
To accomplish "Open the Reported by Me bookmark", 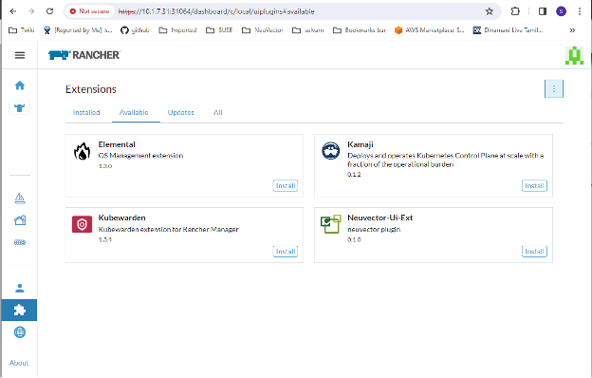I will click(x=79, y=30).
